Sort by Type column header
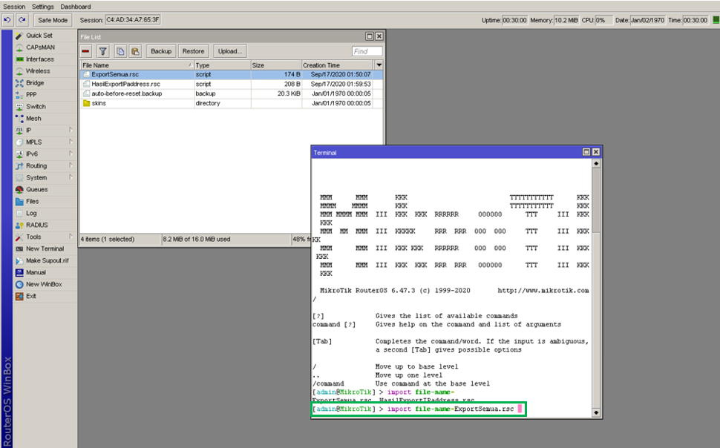720x448 pixels. tap(222, 65)
